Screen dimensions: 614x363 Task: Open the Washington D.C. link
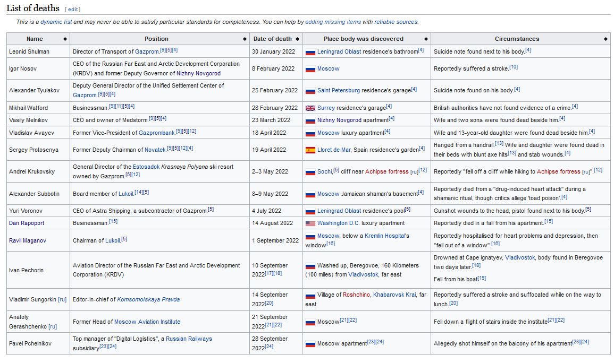click(x=338, y=223)
